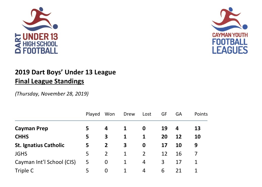The image size is (262, 187).
Task: Click the CHHS team name
Action: [x=21, y=137]
